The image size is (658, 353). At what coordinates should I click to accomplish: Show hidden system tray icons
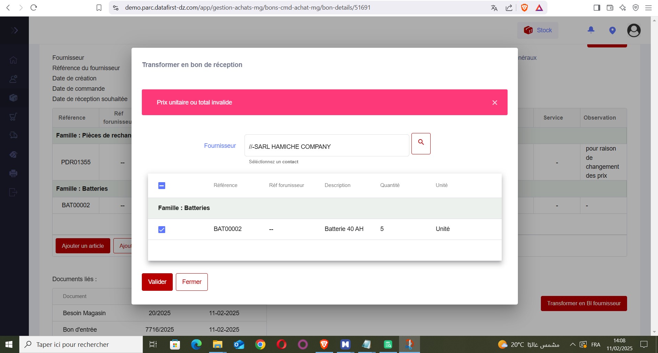(x=572, y=344)
